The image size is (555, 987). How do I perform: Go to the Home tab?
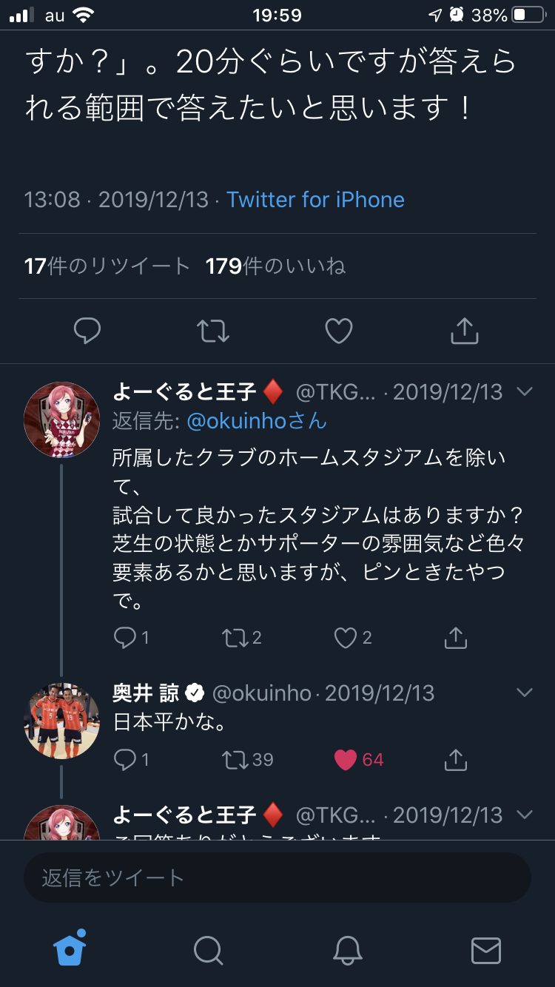[x=70, y=949]
